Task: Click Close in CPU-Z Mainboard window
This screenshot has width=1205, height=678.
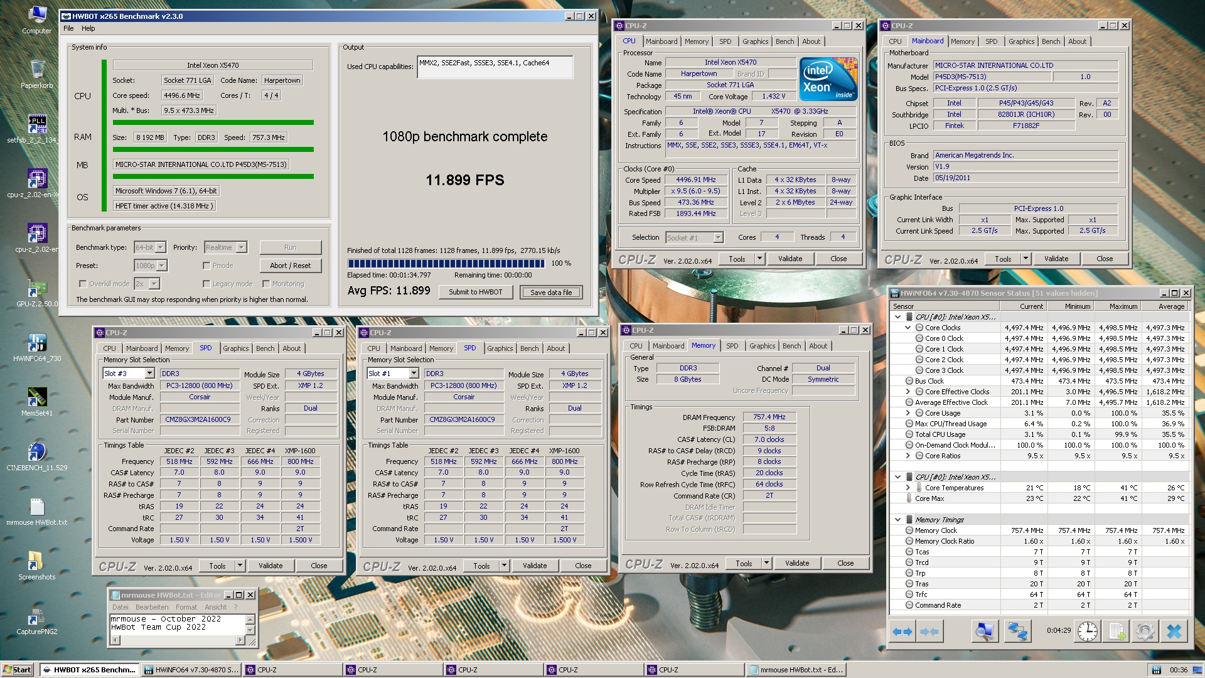Action: click(x=1104, y=259)
